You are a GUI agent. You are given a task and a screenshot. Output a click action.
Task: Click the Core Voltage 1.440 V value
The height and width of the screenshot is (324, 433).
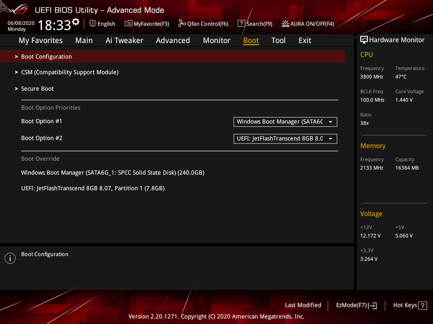click(404, 100)
